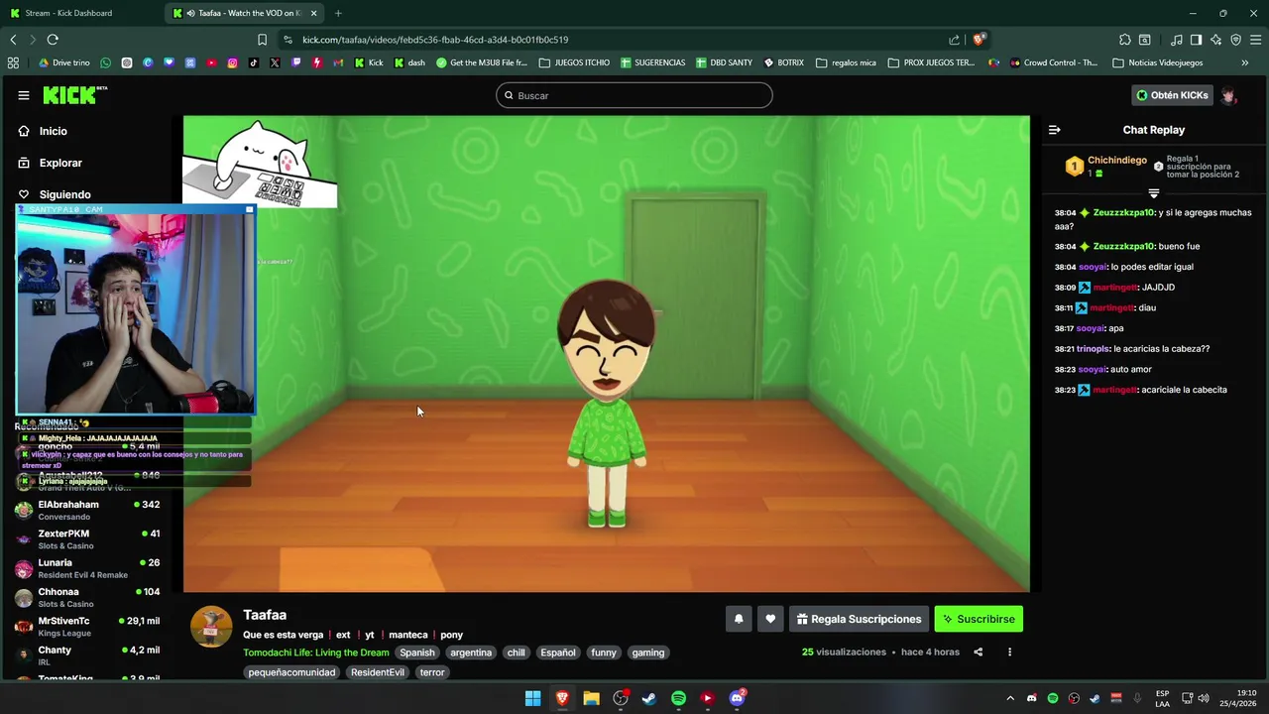Select the chill tag
The image size is (1269, 714).
(516, 653)
